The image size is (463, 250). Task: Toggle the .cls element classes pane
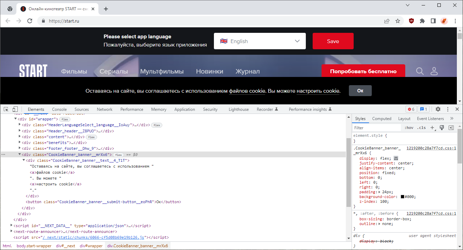[422, 127]
